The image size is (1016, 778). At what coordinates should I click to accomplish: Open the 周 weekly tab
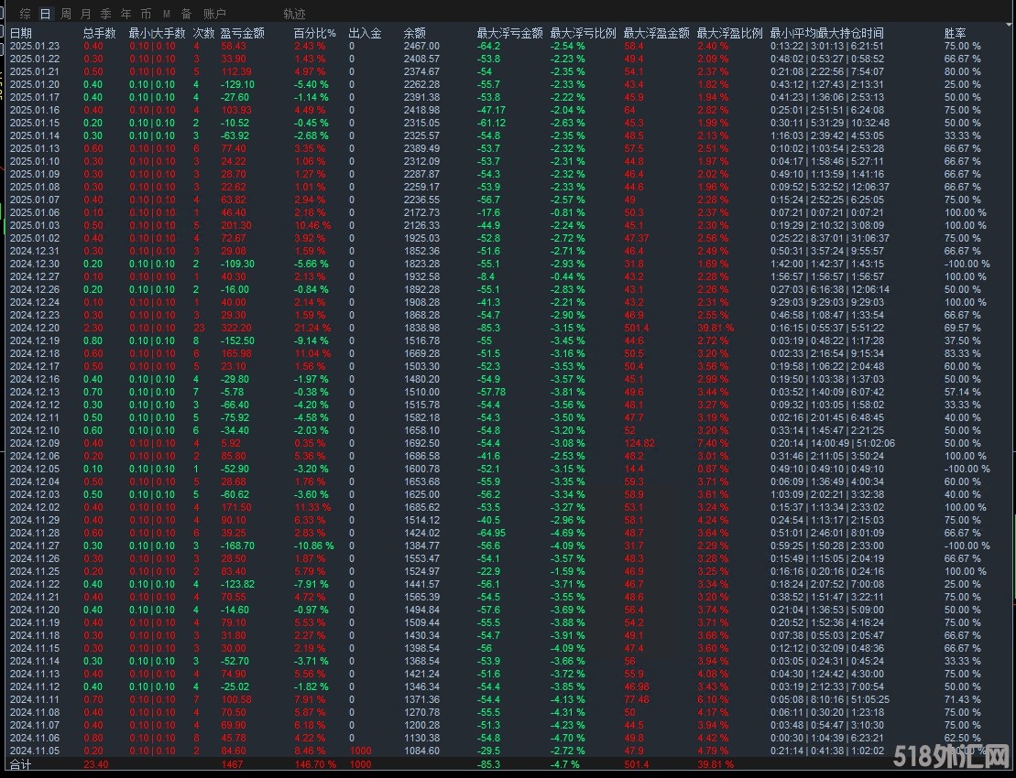66,14
